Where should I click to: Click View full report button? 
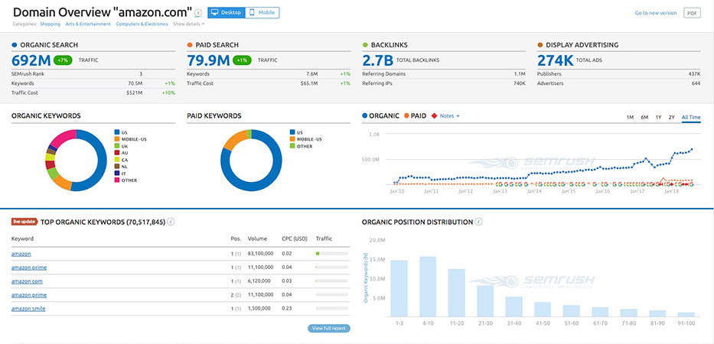(329, 328)
